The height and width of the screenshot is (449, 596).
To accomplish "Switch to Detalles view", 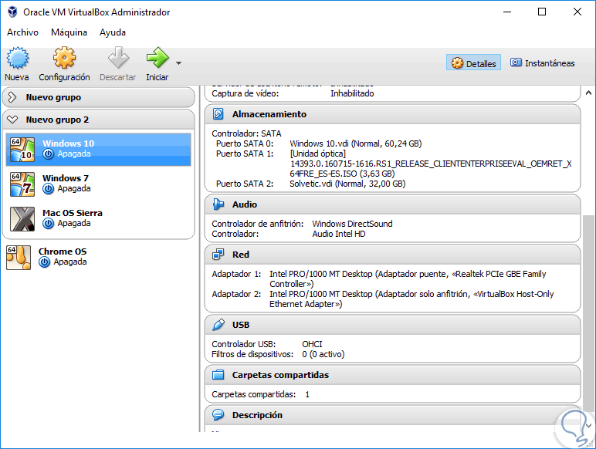I will click(x=473, y=63).
